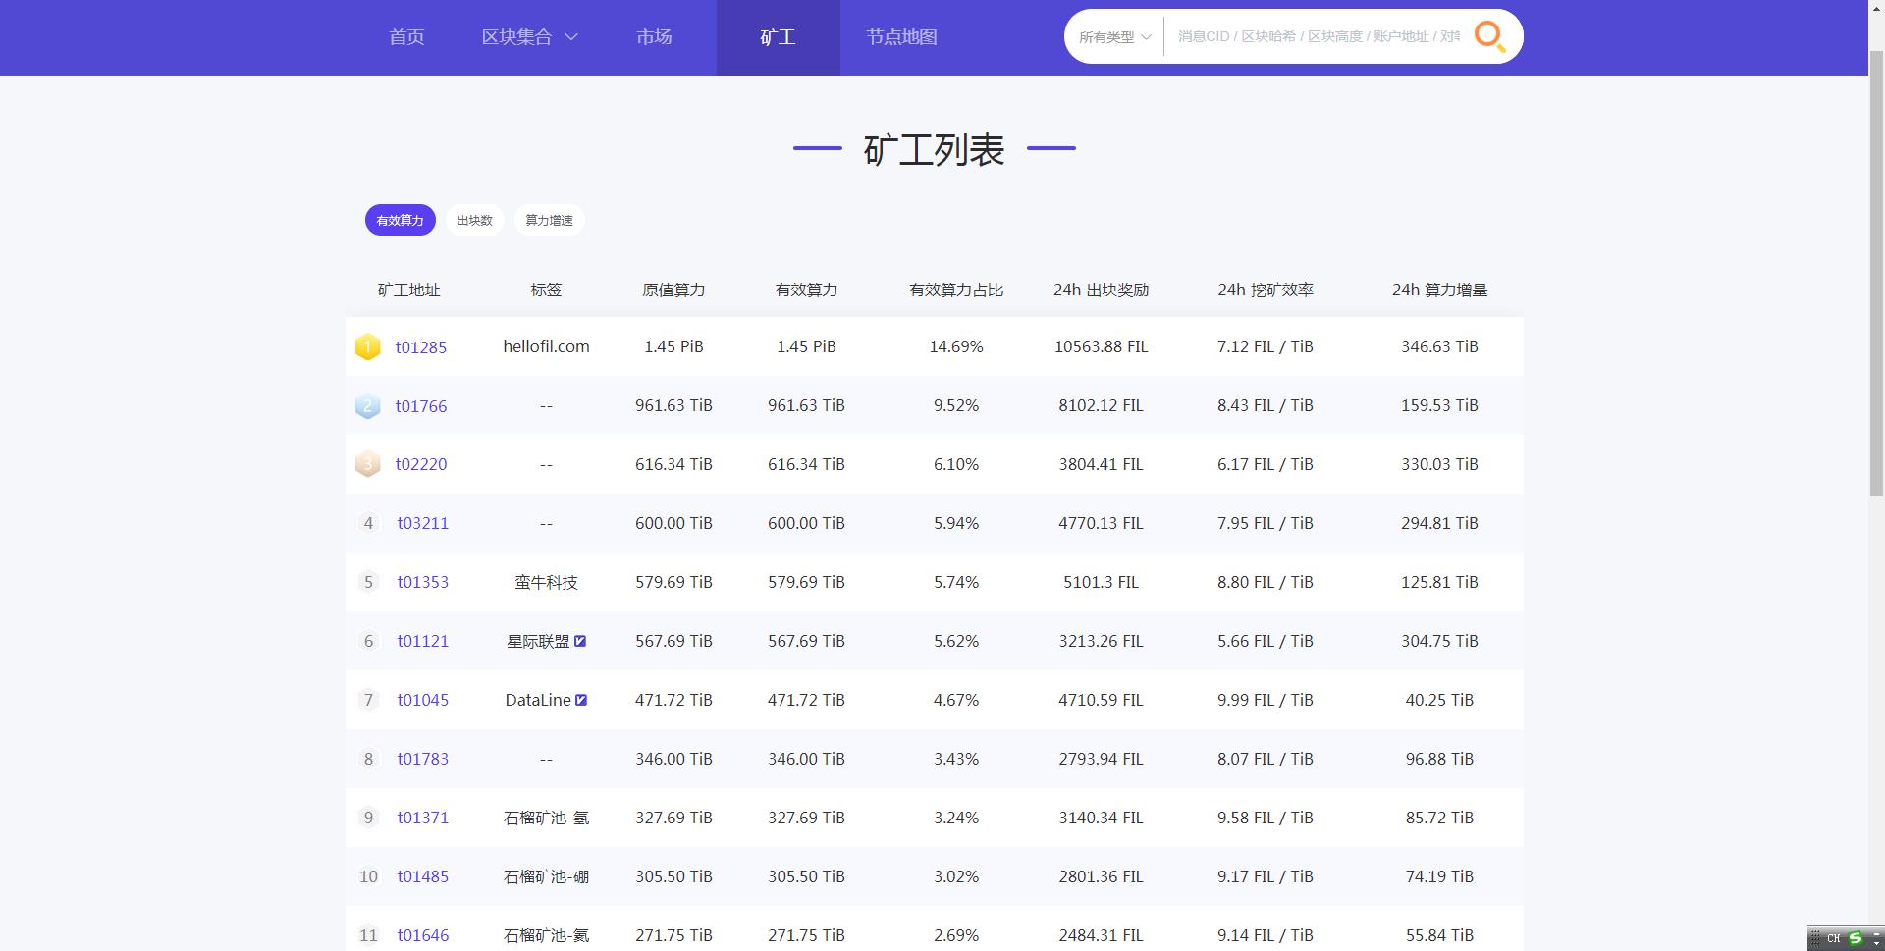Switch to the 出块数 filter pill
1885x951 pixels.
(475, 220)
